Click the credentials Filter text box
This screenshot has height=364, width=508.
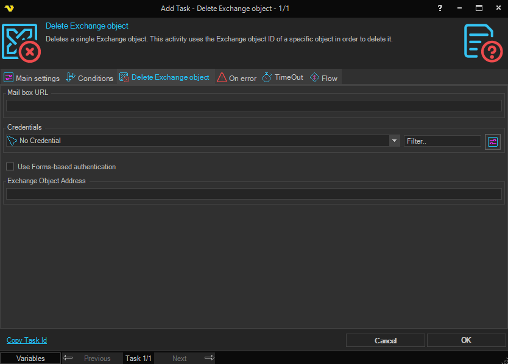coord(442,141)
